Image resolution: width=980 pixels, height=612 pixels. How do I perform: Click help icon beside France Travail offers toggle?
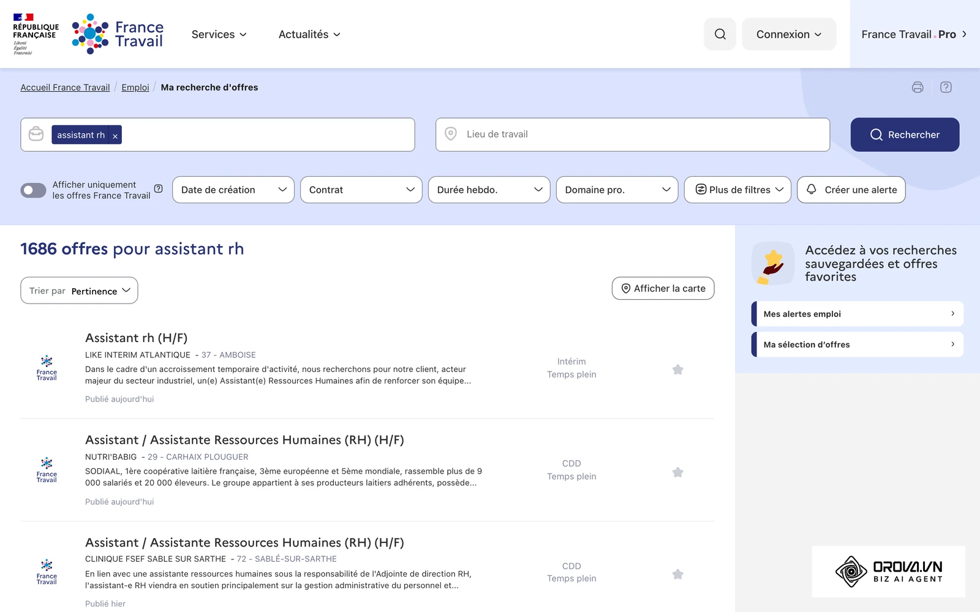(158, 189)
